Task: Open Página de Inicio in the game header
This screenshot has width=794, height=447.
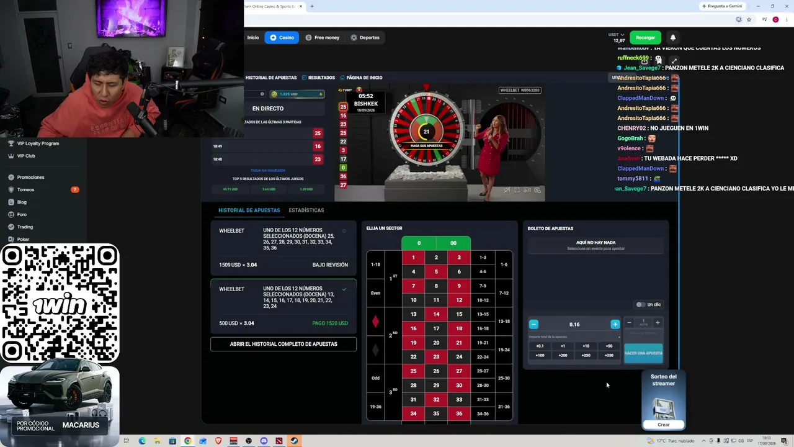Action: pyautogui.click(x=361, y=78)
